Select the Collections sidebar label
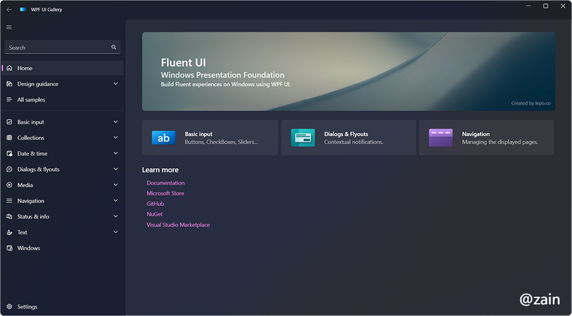 click(x=31, y=138)
